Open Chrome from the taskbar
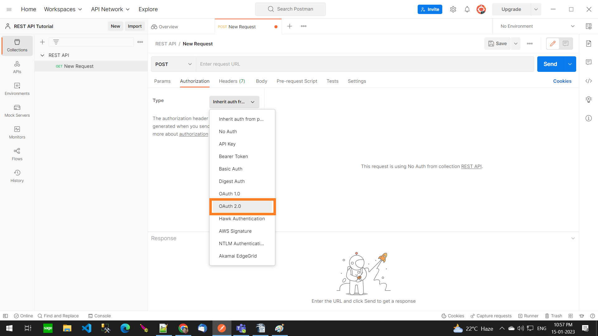The height and width of the screenshot is (336, 598). click(x=183, y=328)
